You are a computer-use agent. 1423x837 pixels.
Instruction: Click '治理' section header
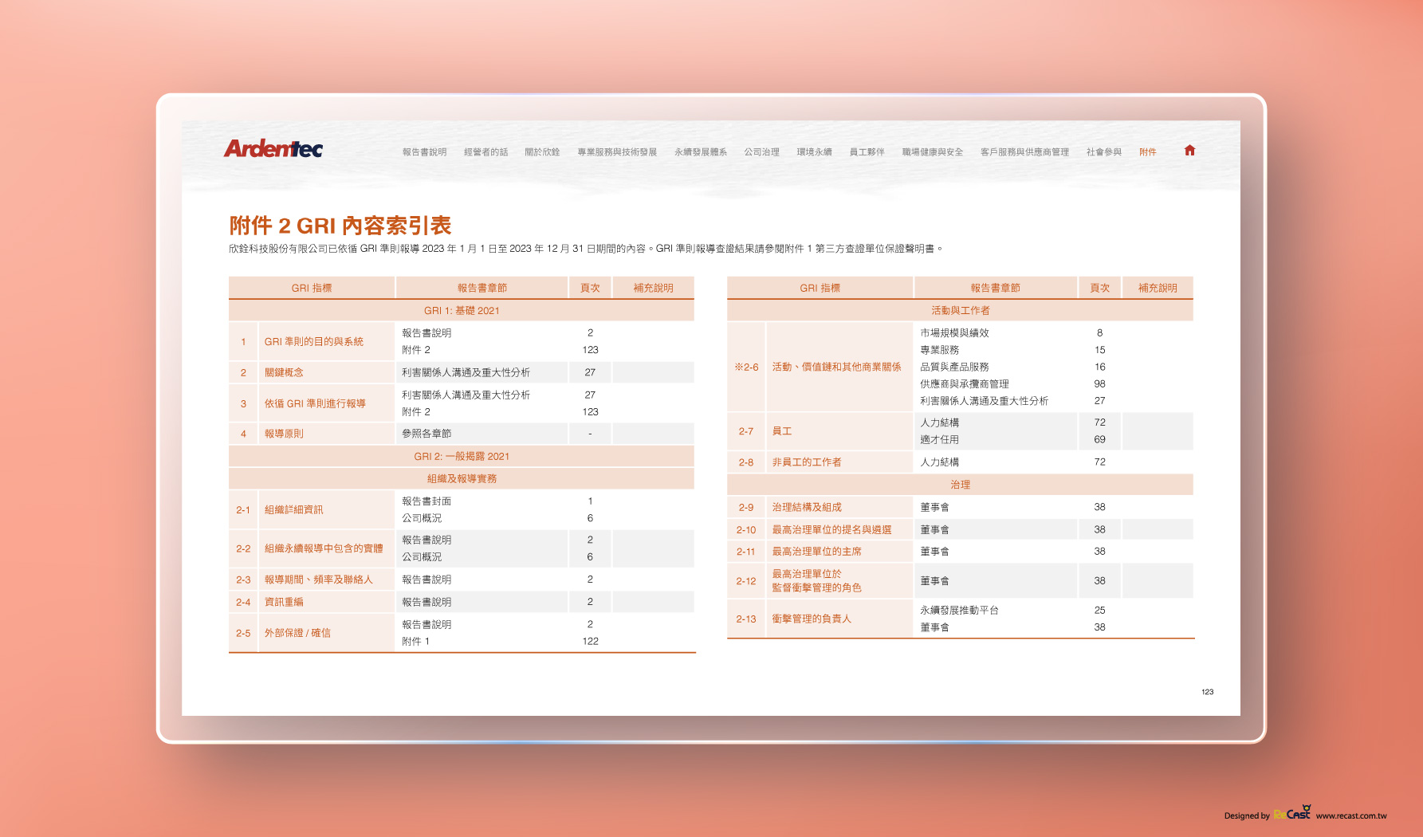(960, 485)
